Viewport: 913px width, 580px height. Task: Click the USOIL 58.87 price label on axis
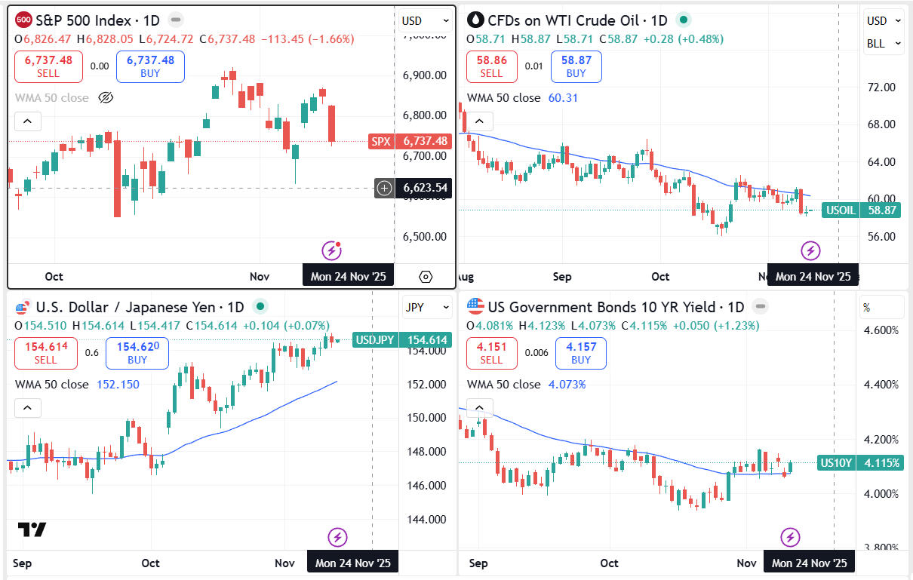tap(860, 210)
